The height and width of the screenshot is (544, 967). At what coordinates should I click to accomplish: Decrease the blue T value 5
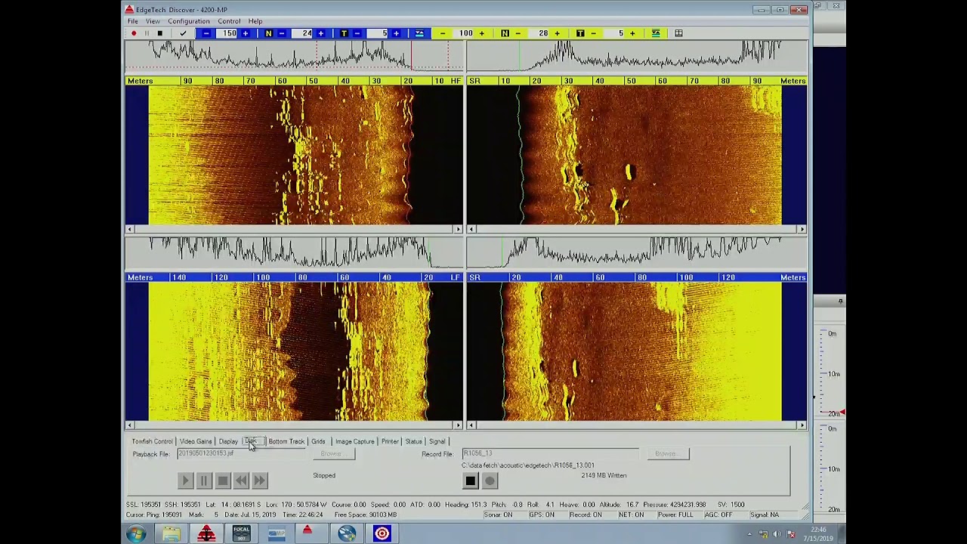pyautogui.click(x=357, y=33)
